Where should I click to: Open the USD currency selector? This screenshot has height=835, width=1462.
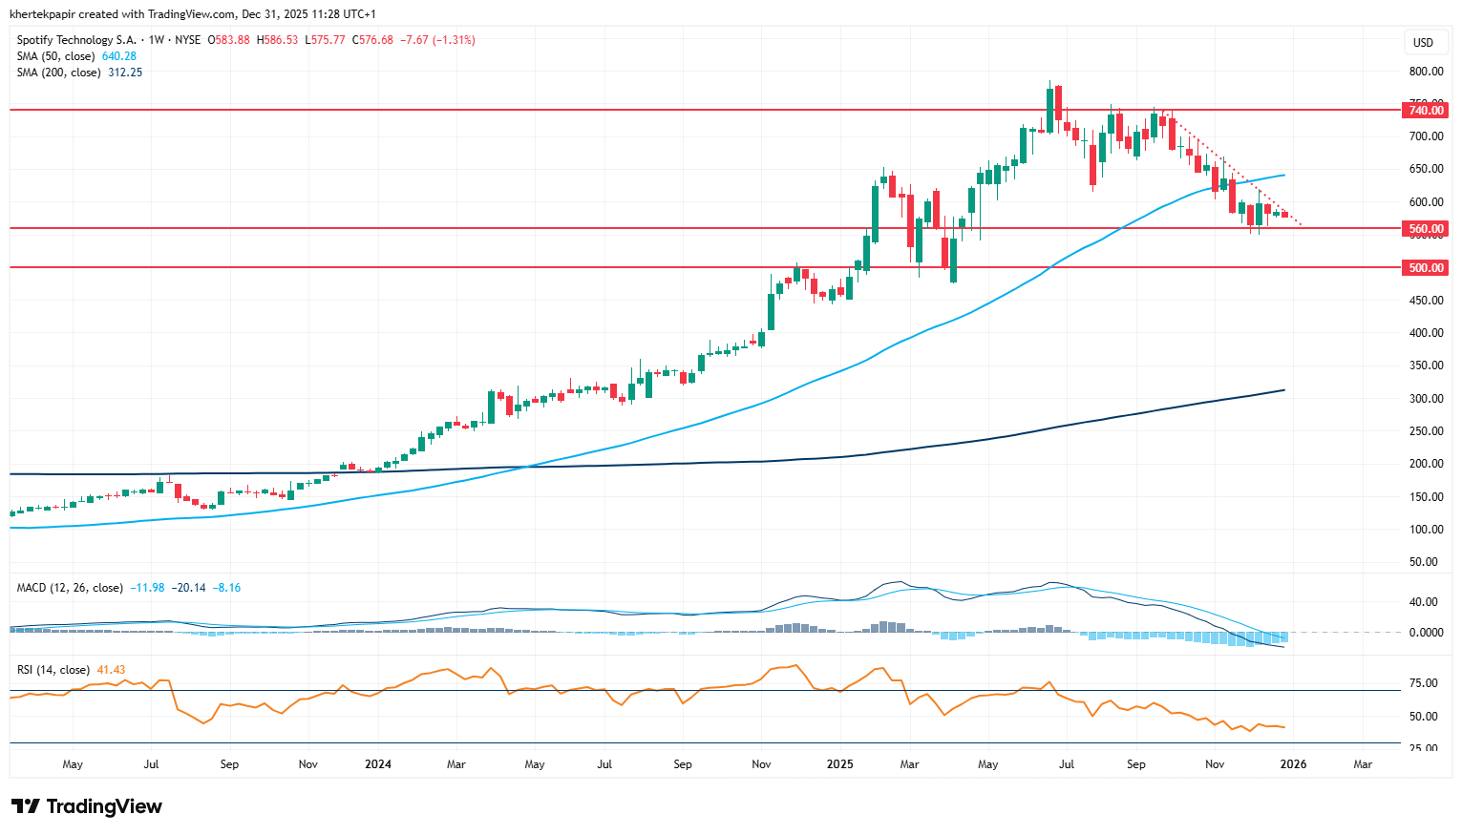[1423, 42]
